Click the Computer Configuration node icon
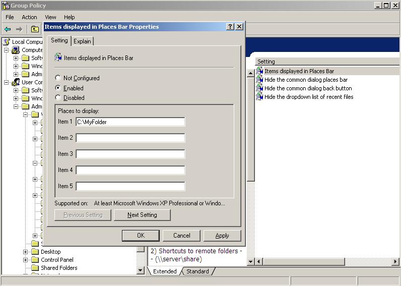401x286 pixels. [16, 50]
